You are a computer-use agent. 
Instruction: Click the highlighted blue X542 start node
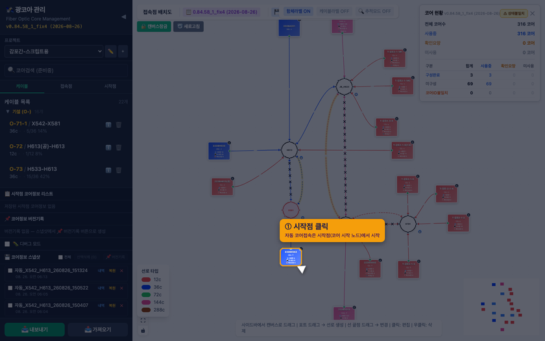(291, 257)
